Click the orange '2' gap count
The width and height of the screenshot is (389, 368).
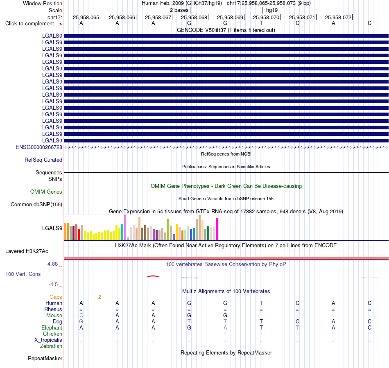pyautogui.click(x=100, y=297)
